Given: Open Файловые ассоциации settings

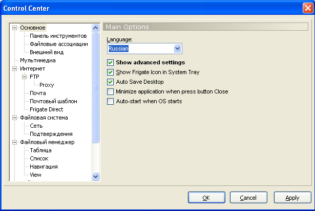Looking at the screenshot, I should click(58, 44).
